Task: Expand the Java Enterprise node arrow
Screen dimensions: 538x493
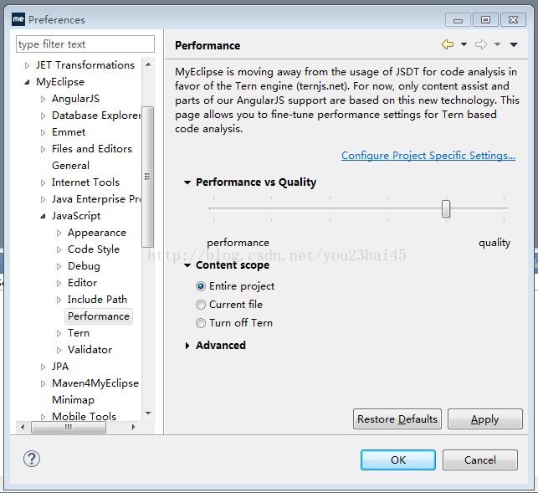Action: point(43,199)
